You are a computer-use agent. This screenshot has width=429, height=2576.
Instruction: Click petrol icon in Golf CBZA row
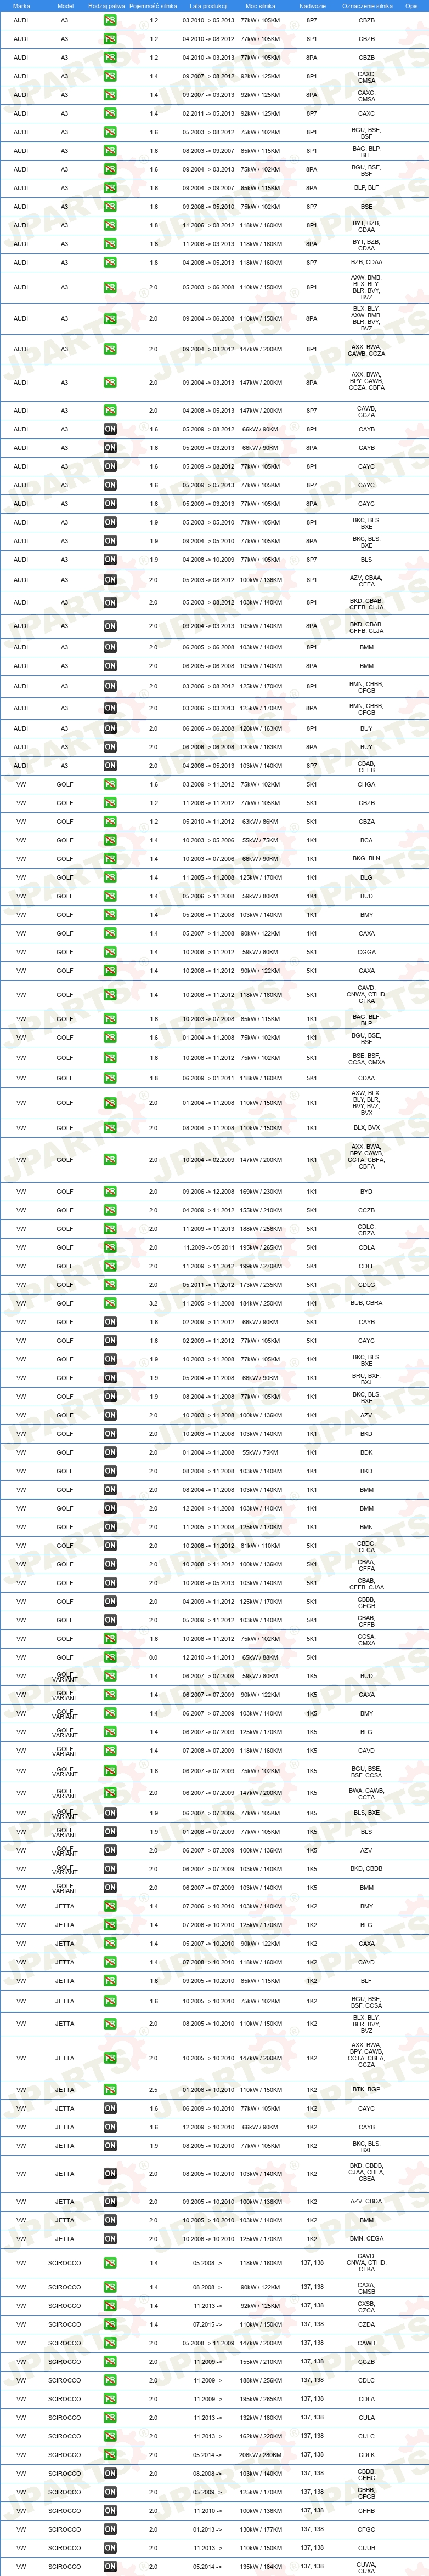(110, 821)
